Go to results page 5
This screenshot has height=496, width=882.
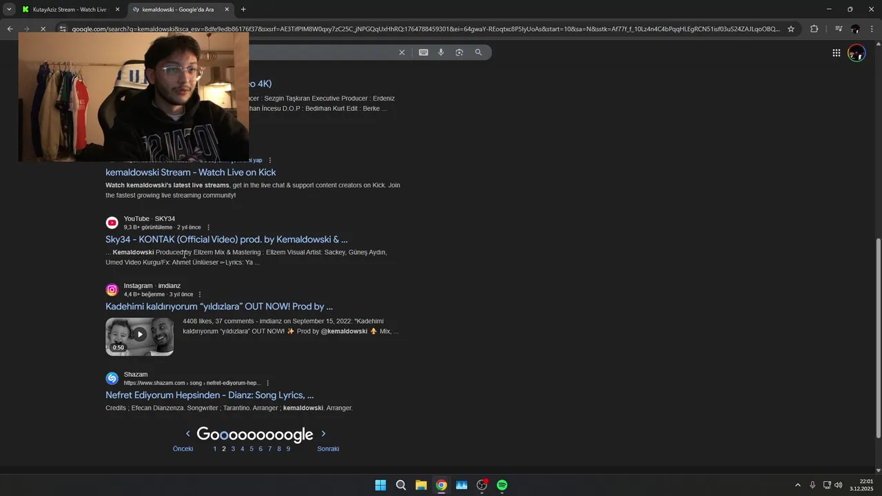252,449
